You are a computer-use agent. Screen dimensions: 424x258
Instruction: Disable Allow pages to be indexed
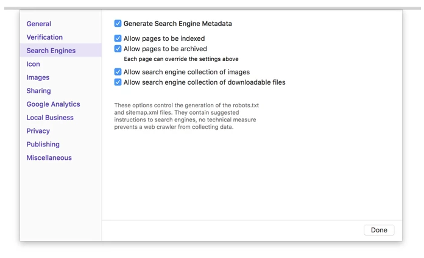click(x=118, y=38)
